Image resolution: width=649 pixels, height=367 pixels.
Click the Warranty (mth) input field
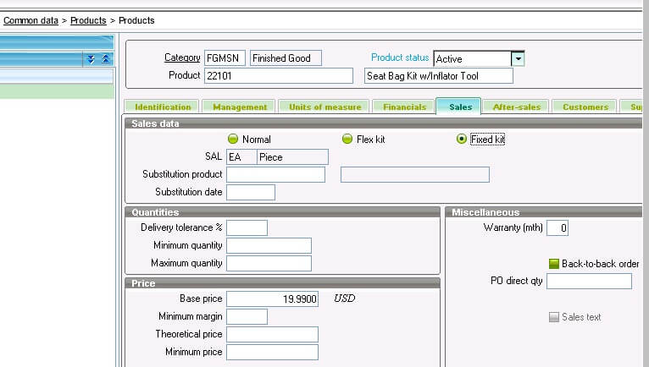coord(557,228)
